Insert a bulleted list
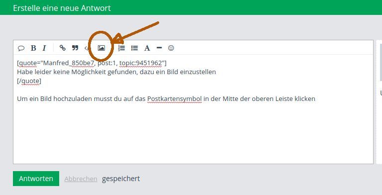Screen dimensions: 382x195 point(134,48)
